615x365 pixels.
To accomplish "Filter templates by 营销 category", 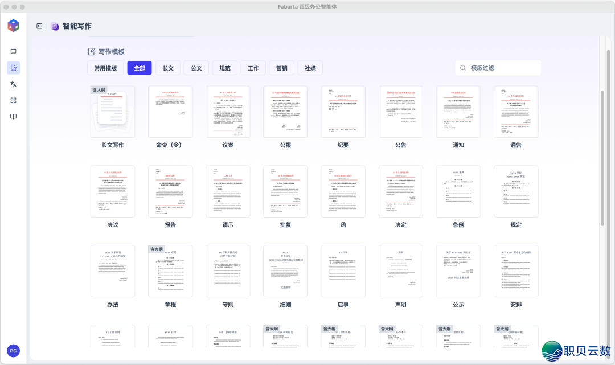I will tap(282, 68).
